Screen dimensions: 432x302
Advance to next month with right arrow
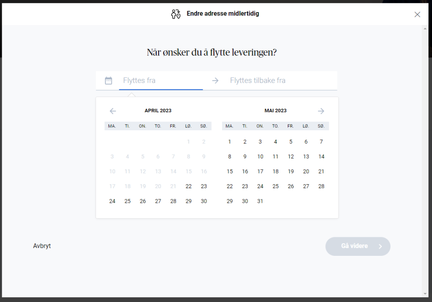coord(321,111)
